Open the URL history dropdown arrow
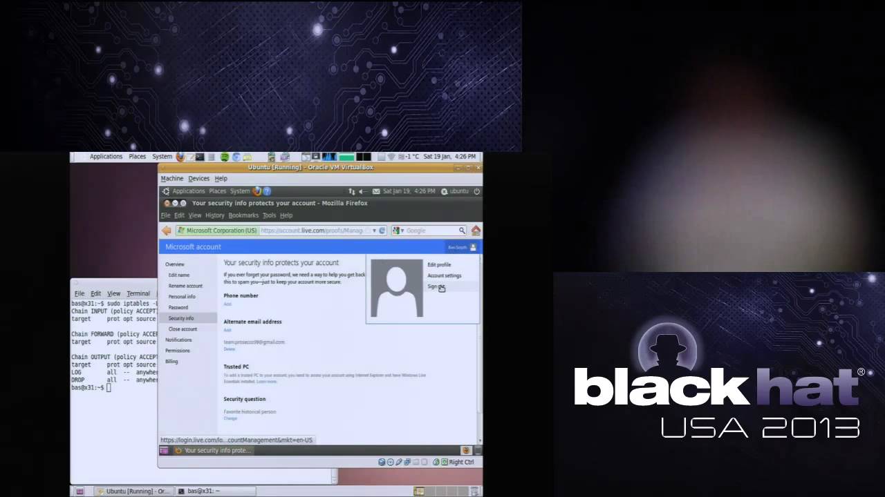885x497 pixels. click(374, 231)
